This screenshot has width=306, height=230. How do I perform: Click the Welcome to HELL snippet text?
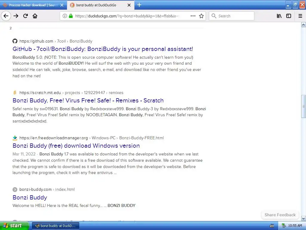pyautogui.click(x=74, y=205)
